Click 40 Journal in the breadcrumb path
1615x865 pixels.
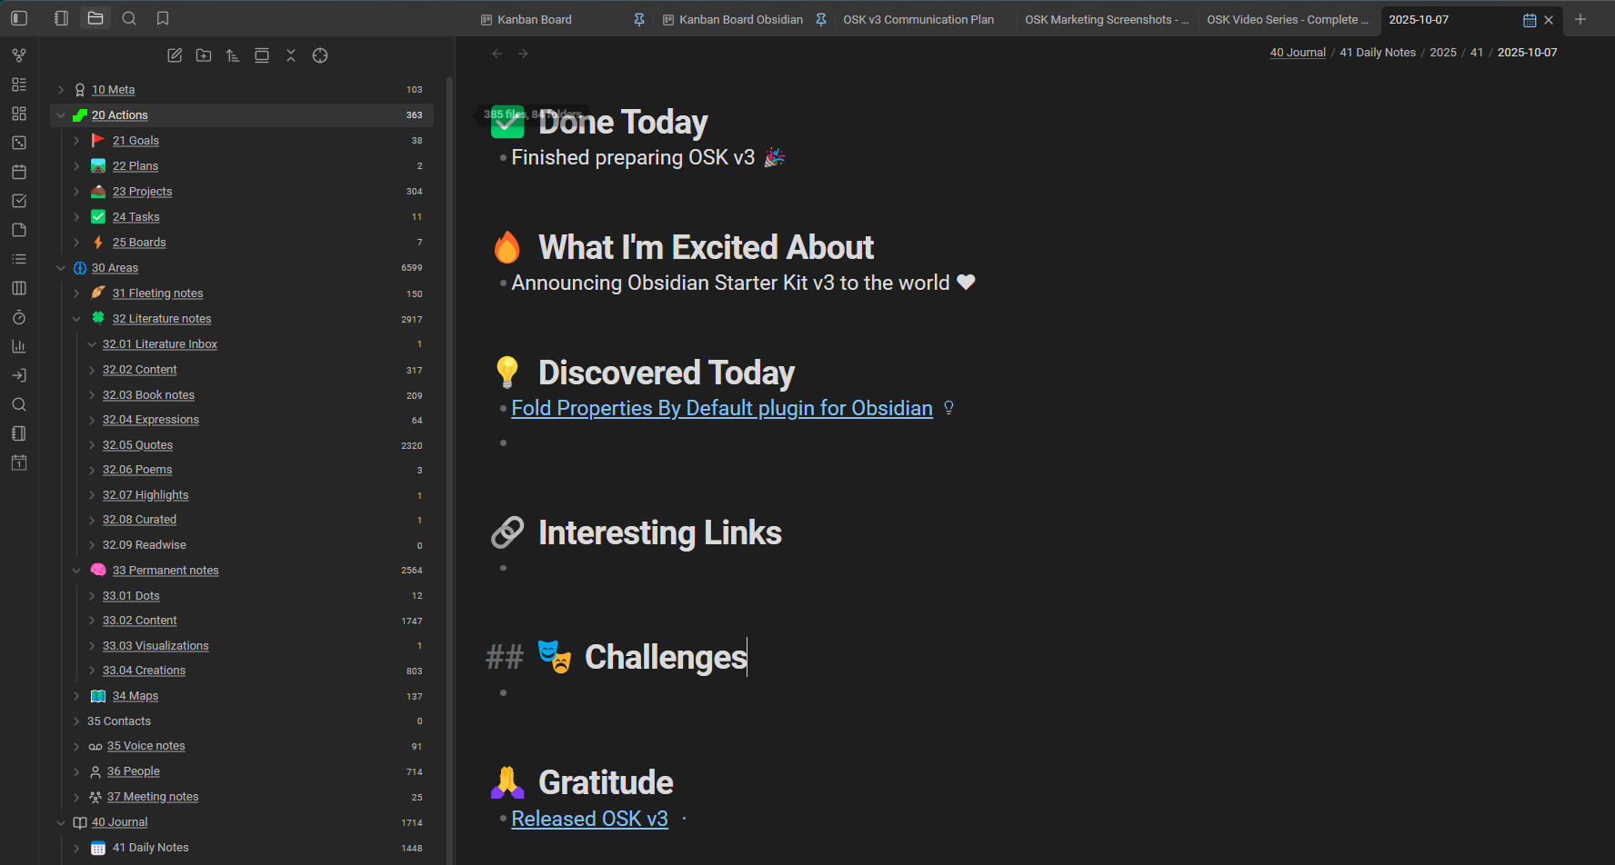pos(1298,53)
